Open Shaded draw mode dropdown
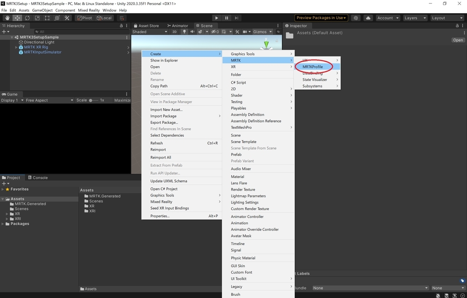The width and height of the screenshot is (467, 298). tap(150, 32)
